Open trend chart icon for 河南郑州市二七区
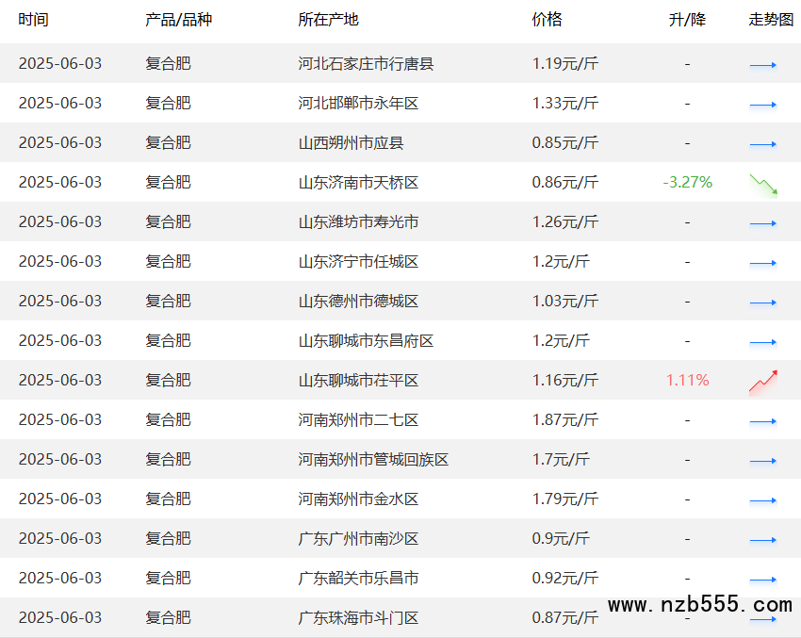Viewport: 801px width, 638px height. pos(763,421)
